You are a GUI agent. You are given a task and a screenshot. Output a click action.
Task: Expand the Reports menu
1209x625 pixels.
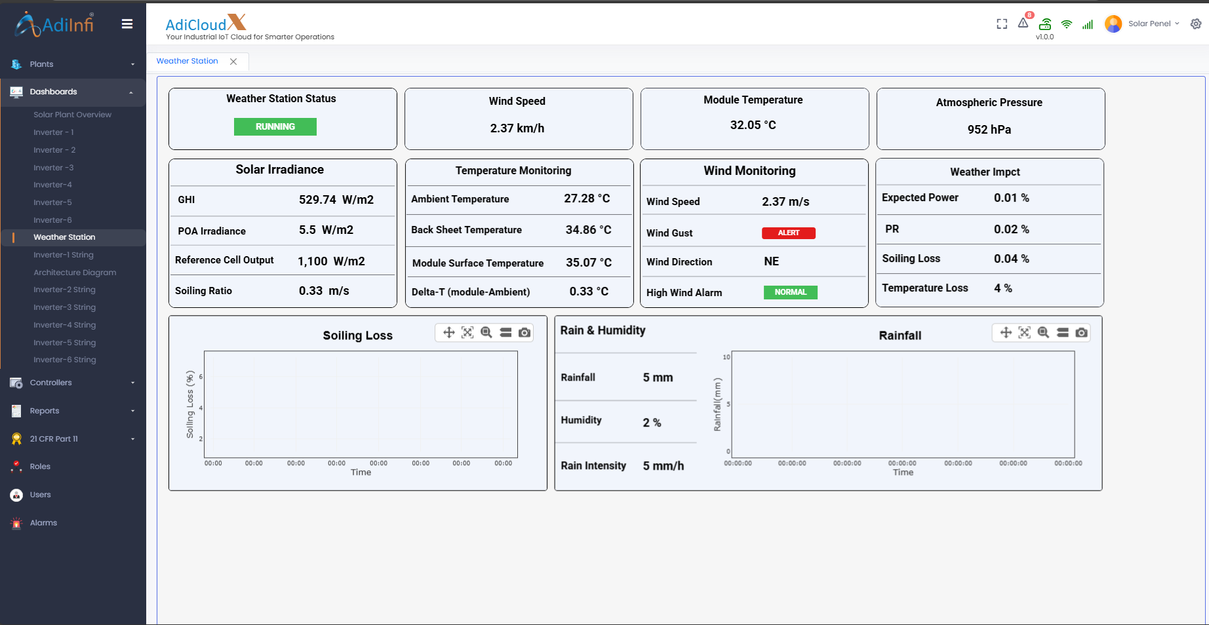click(x=73, y=411)
